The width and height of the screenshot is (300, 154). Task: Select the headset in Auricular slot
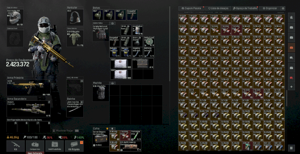click(75, 17)
